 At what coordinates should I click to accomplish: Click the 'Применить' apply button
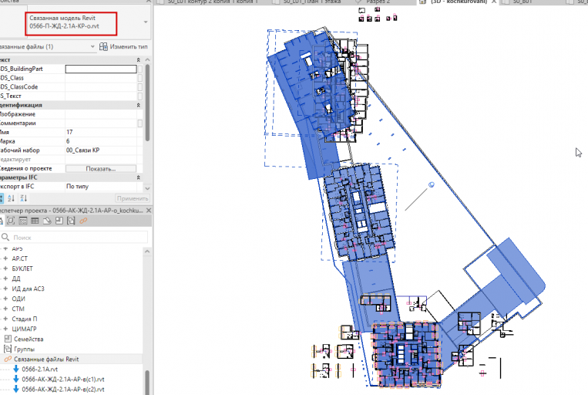coord(132,198)
